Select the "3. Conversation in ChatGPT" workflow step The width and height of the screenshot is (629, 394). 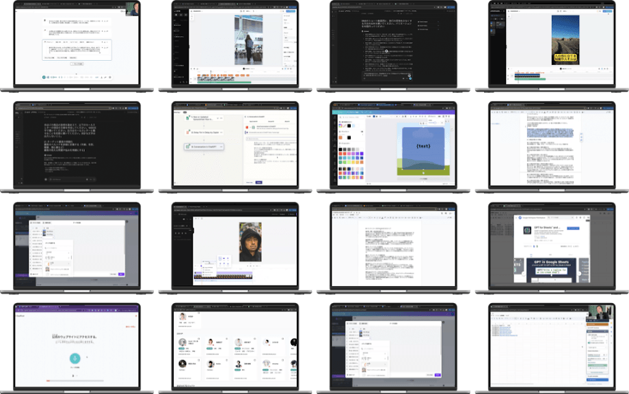(x=204, y=146)
